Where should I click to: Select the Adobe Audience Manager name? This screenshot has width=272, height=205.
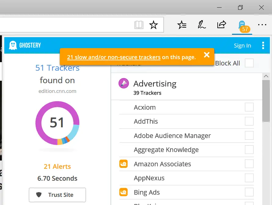pyautogui.click(x=172, y=136)
